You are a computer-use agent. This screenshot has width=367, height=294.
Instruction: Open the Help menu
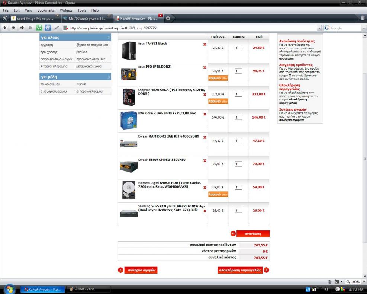coord(95,10)
